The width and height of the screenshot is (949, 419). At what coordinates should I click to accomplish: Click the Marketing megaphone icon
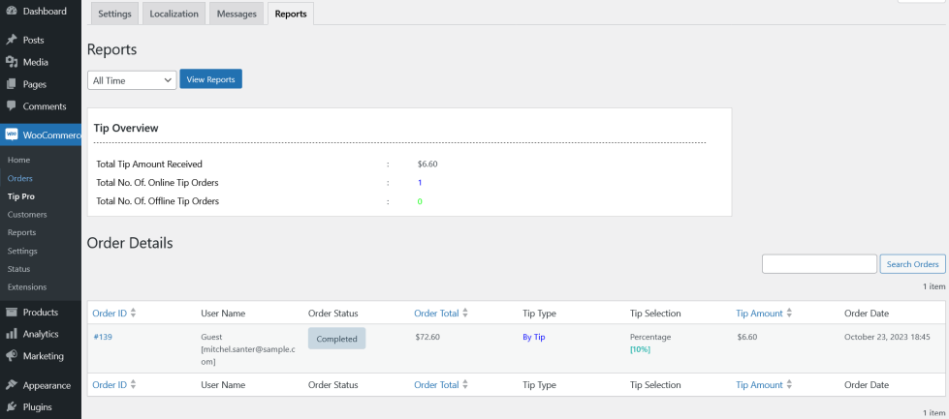click(12, 356)
